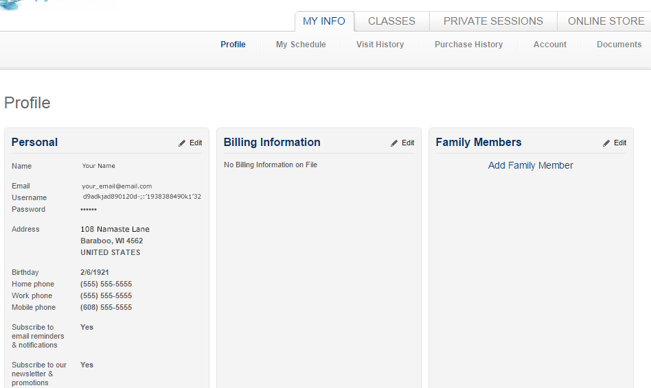
Task: Open Purchase History sub-tab
Action: [469, 45]
